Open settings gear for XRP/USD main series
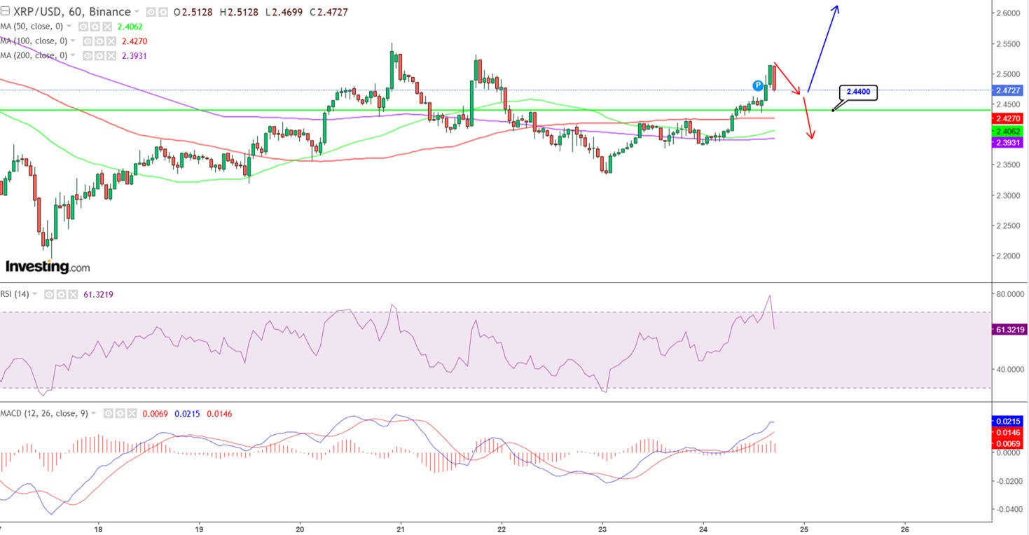This screenshot has width=1029, height=535. (163, 13)
